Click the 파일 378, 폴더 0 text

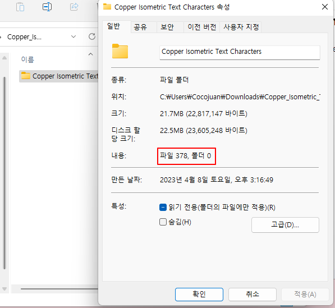pyautogui.click(x=185, y=156)
